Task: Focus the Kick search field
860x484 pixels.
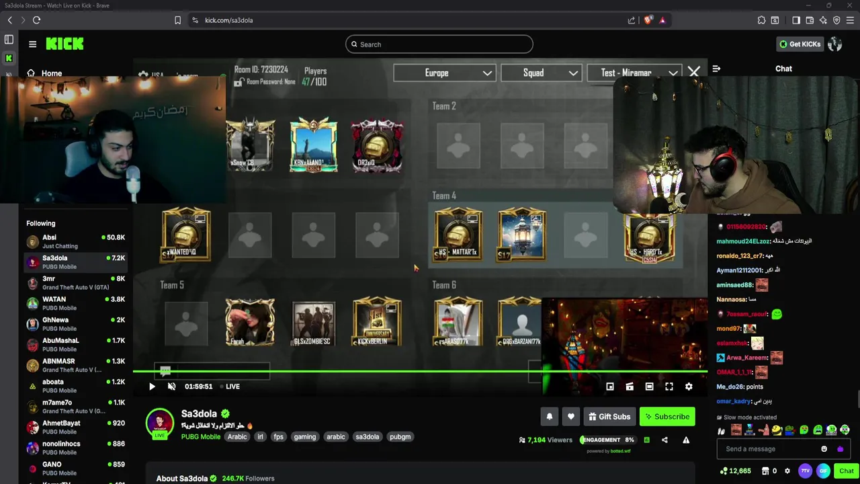Action: [439, 44]
